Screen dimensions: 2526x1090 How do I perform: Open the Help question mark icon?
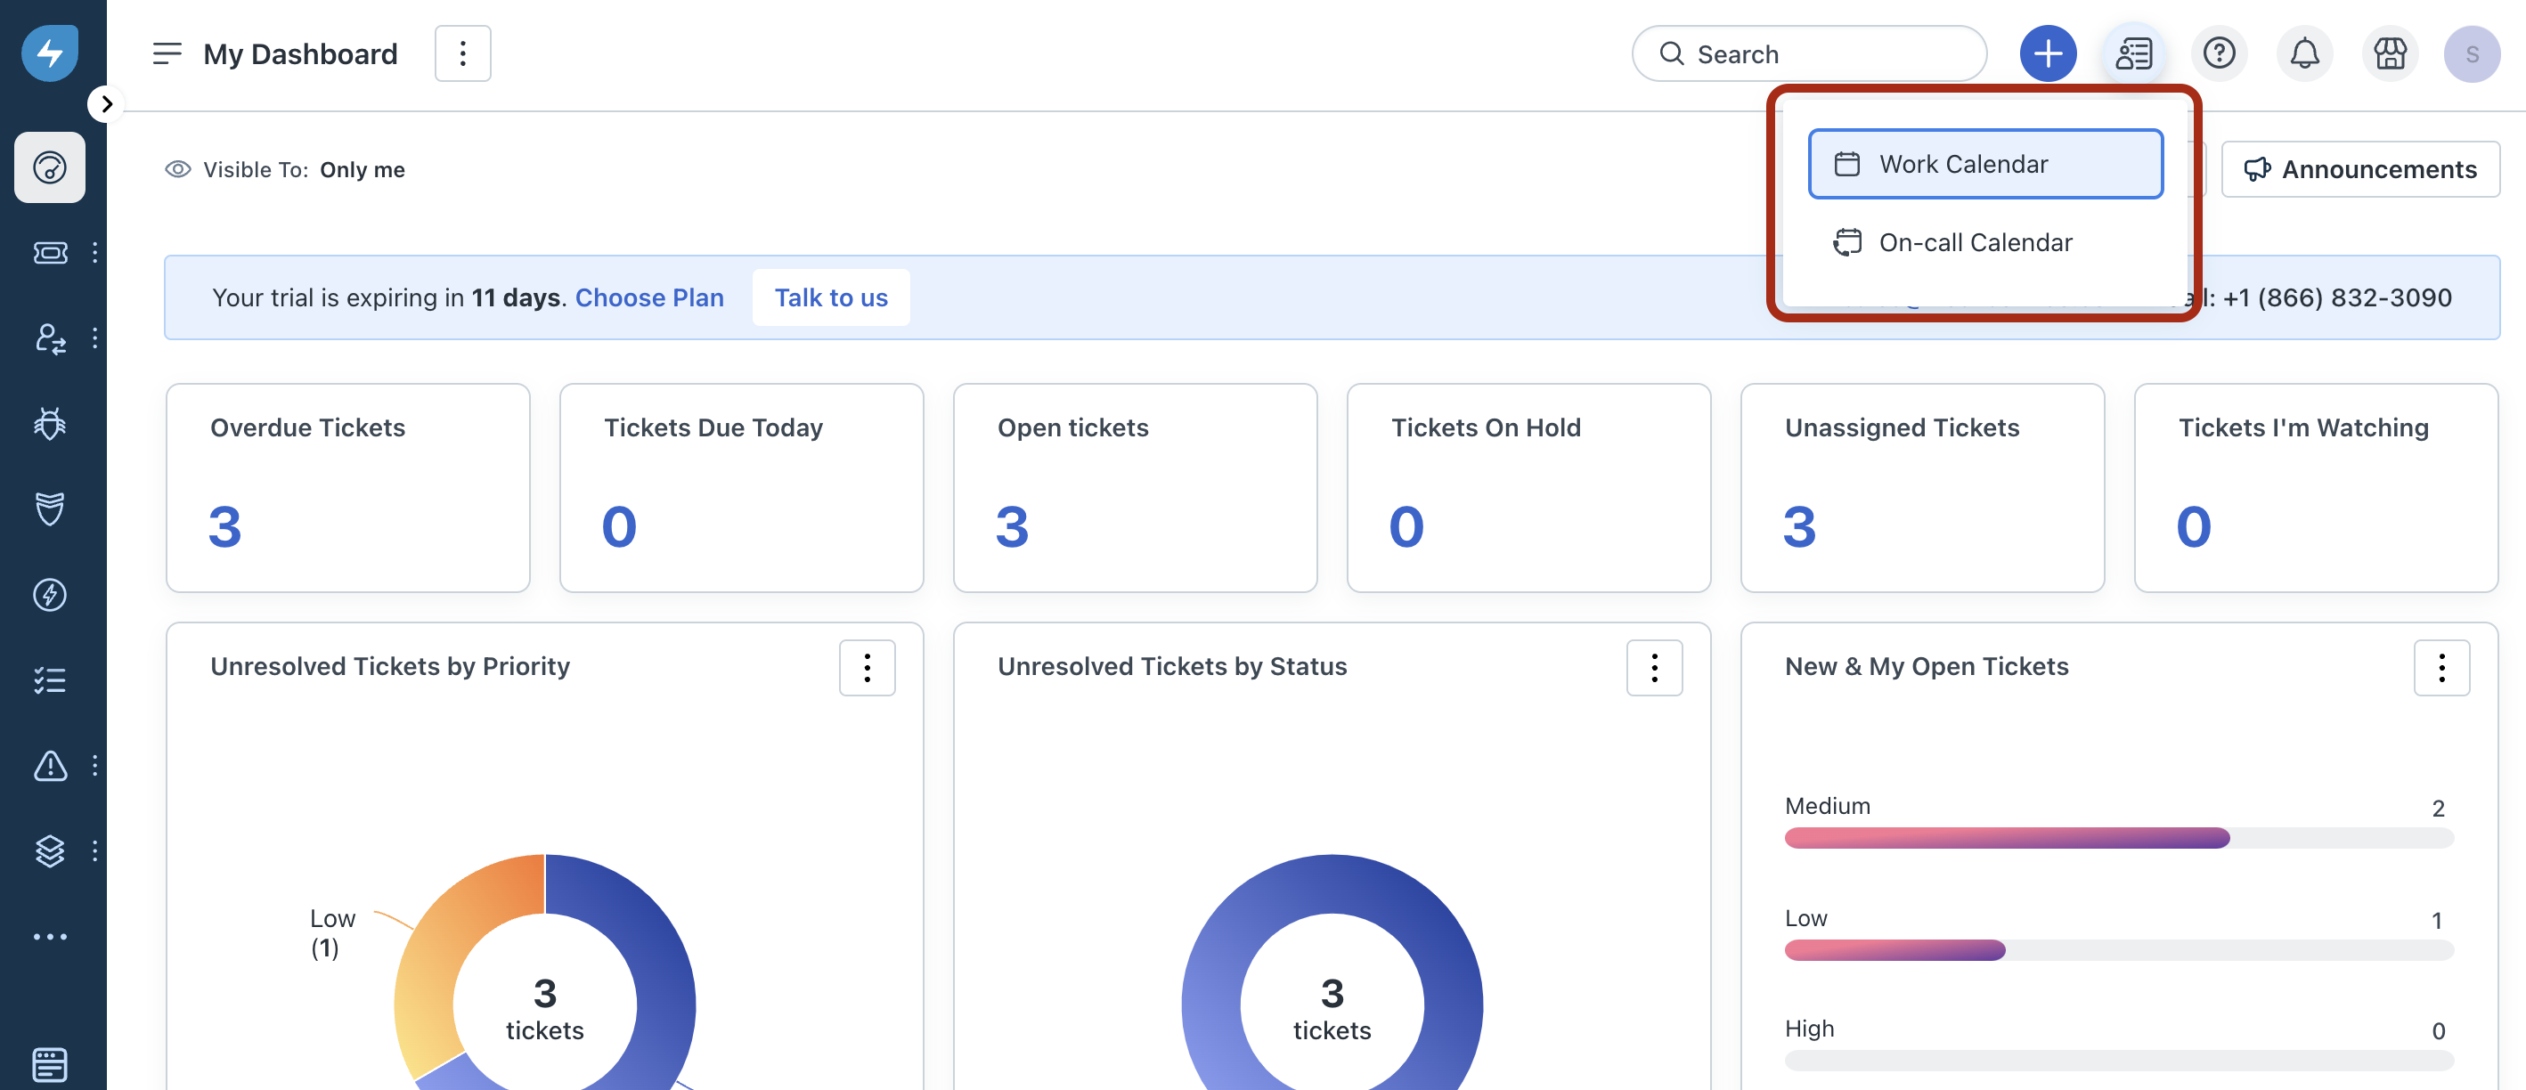(2218, 54)
